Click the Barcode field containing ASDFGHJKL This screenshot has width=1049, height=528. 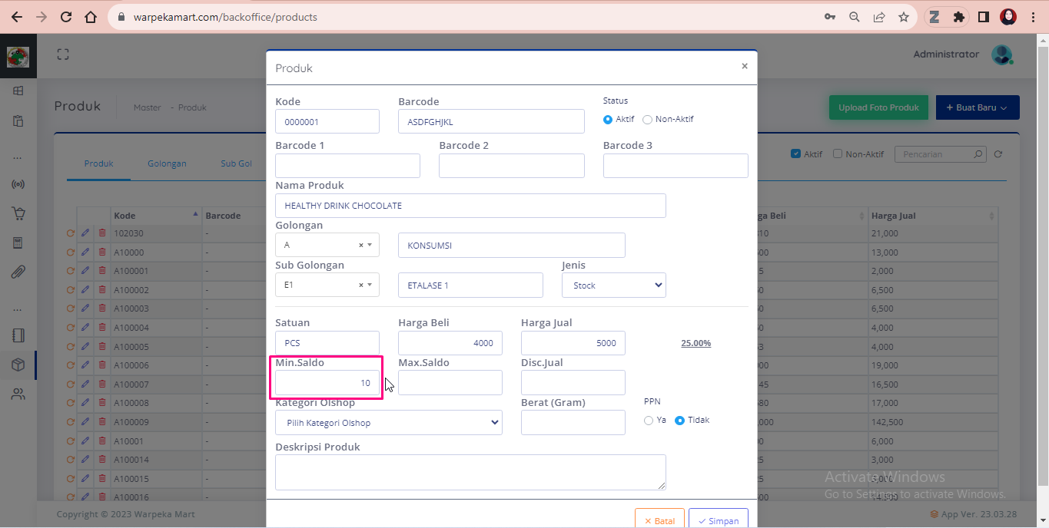point(492,121)
